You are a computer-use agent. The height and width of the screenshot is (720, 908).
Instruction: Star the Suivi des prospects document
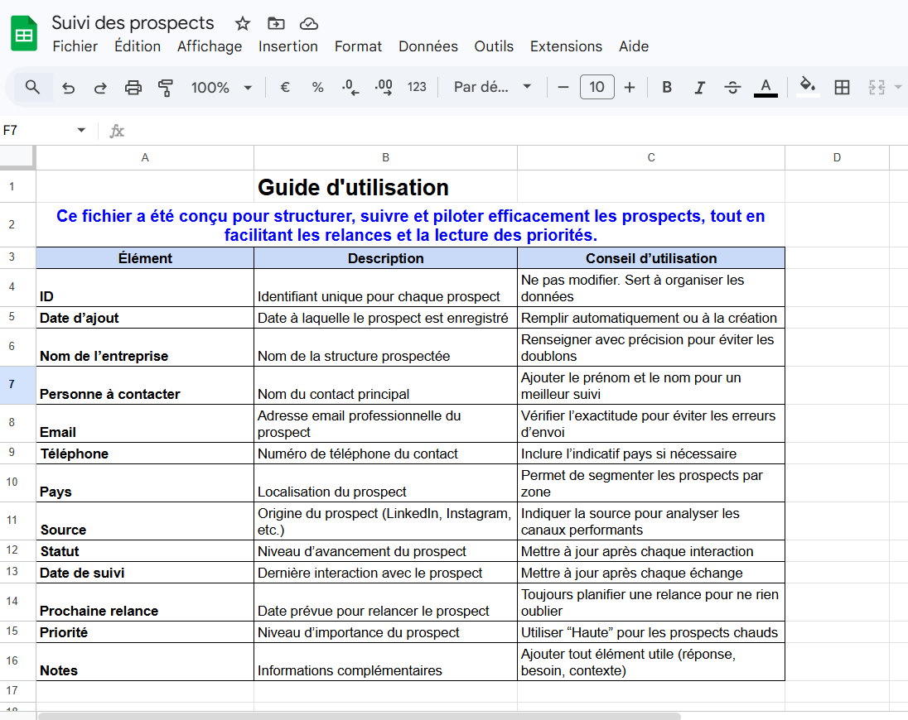tap(242, 23)
